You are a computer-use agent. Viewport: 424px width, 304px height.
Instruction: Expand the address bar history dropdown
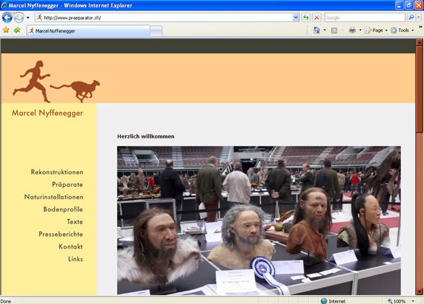[295, 17]
